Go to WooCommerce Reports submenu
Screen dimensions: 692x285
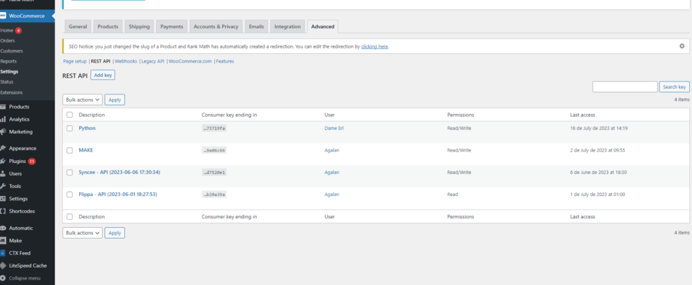coord(8,61)
